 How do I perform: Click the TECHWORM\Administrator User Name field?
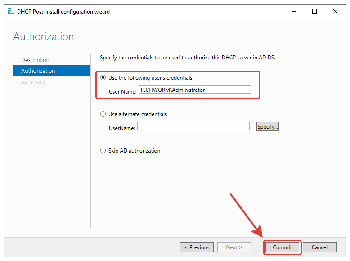tap(194, 90)
